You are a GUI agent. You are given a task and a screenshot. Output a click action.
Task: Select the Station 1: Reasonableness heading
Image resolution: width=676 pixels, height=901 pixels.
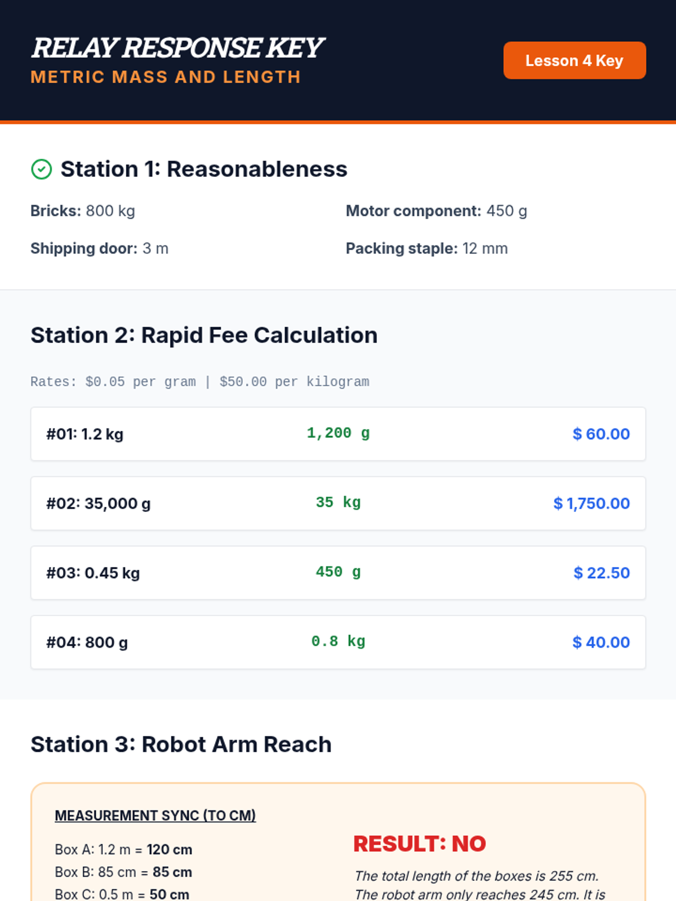tap(204, 169)
